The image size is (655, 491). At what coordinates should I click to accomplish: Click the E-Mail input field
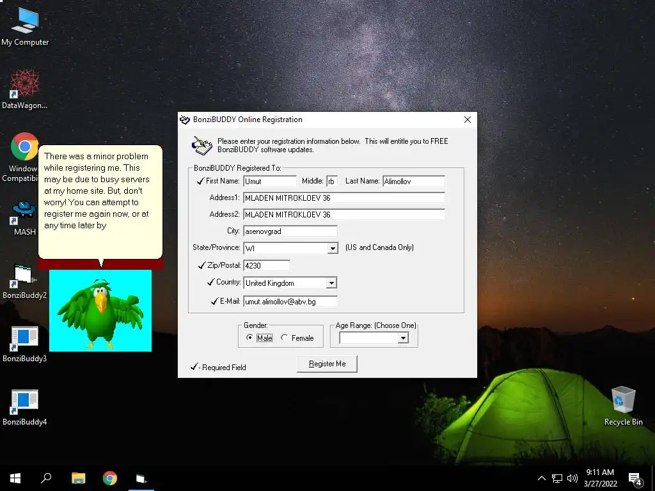290,302
